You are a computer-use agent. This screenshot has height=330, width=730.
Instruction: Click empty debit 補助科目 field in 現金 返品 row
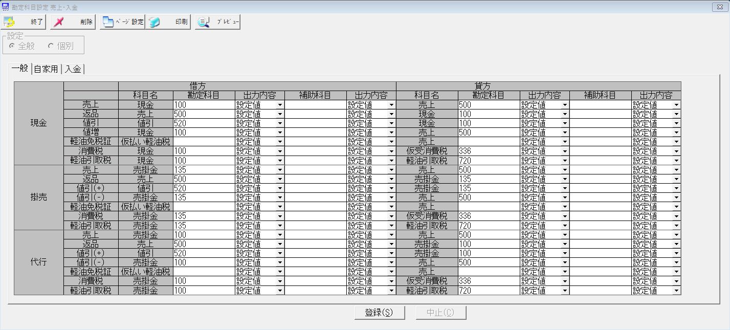(315, 114)
